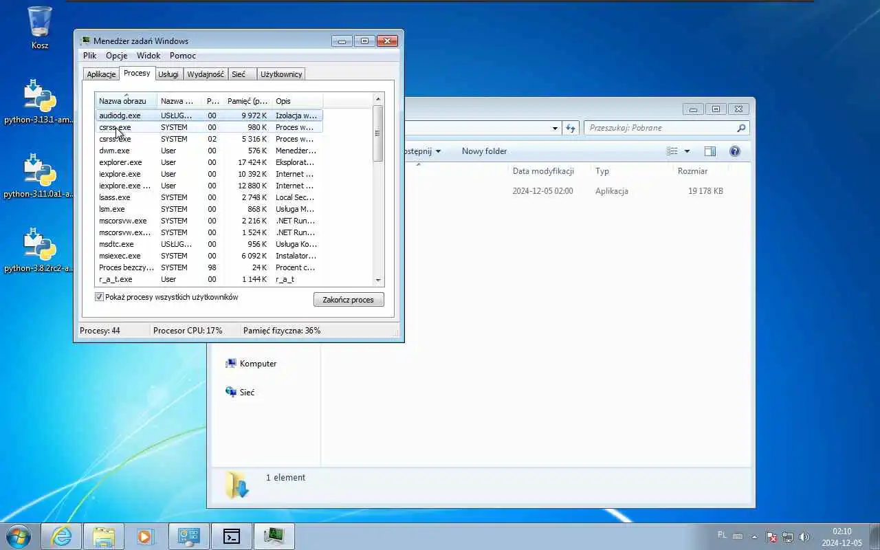Toggle 'Pokaż procesy wszystkich użytkowników' checkbox
The width and height of the screenshot is (880, 550).
click(99, 297)
